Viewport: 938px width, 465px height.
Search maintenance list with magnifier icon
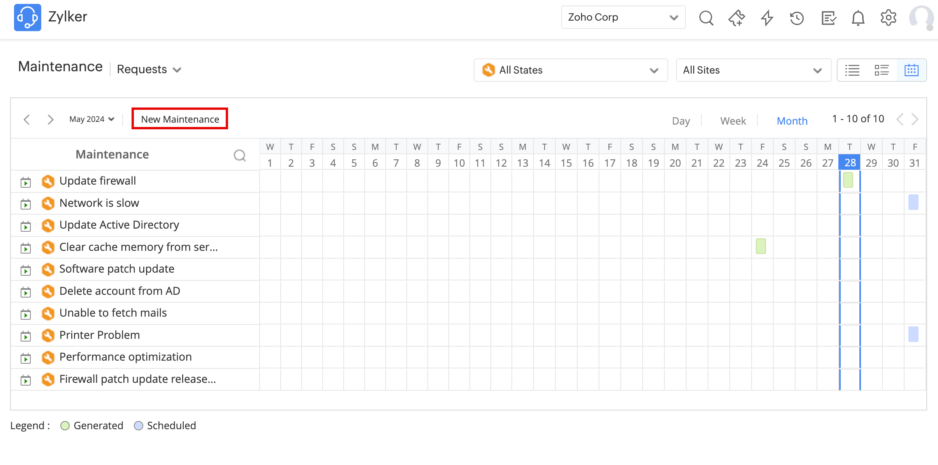pos(240,155)
